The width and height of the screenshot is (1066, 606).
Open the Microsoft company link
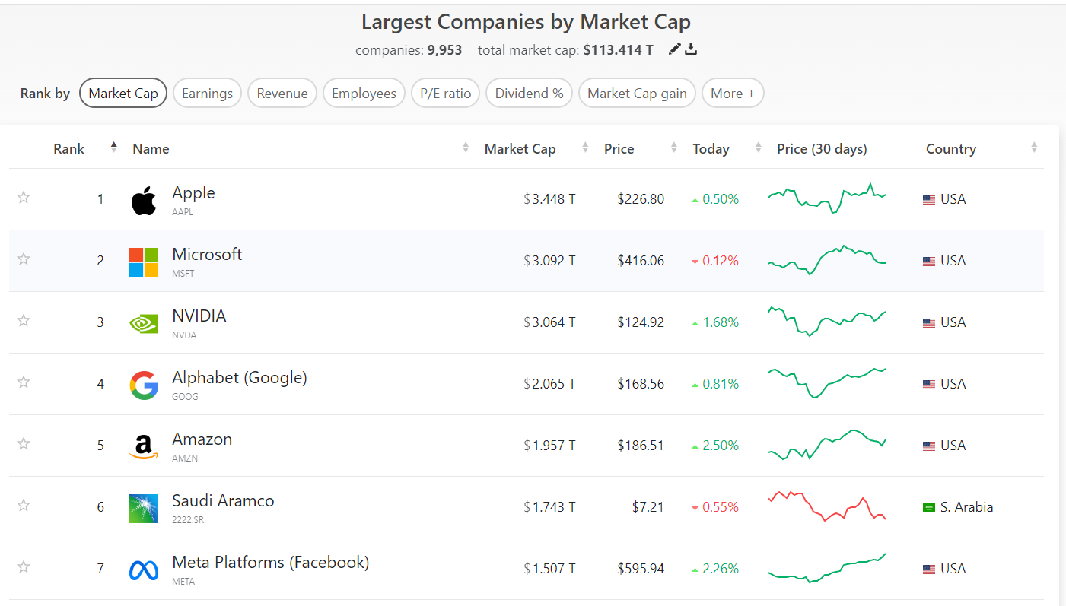click(207, 255)
